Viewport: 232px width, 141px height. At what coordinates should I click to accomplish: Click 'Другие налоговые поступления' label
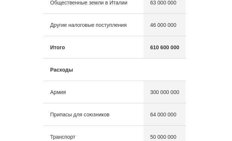[x=88, y=25]
